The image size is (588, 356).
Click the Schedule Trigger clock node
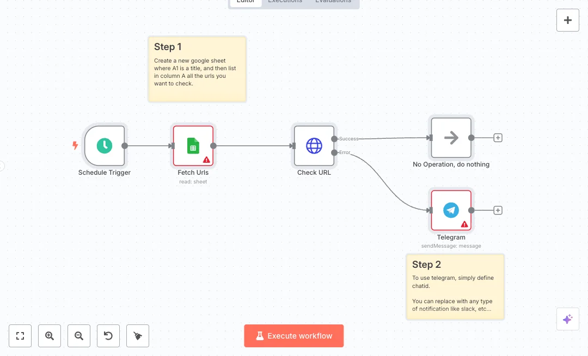point(105,145)
